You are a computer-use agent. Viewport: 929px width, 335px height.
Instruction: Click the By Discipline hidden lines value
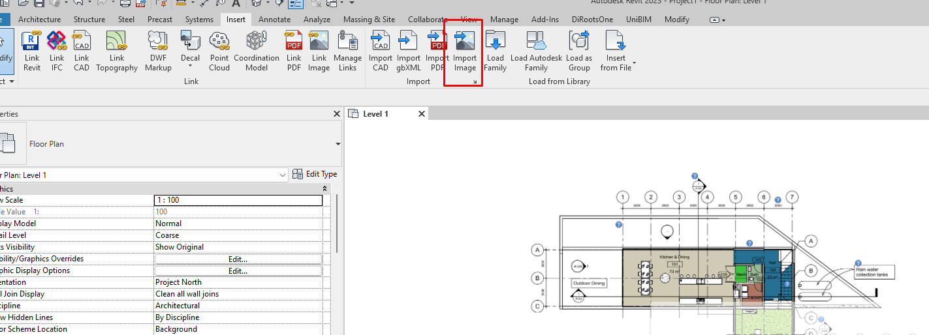click(x=238, y=317)
